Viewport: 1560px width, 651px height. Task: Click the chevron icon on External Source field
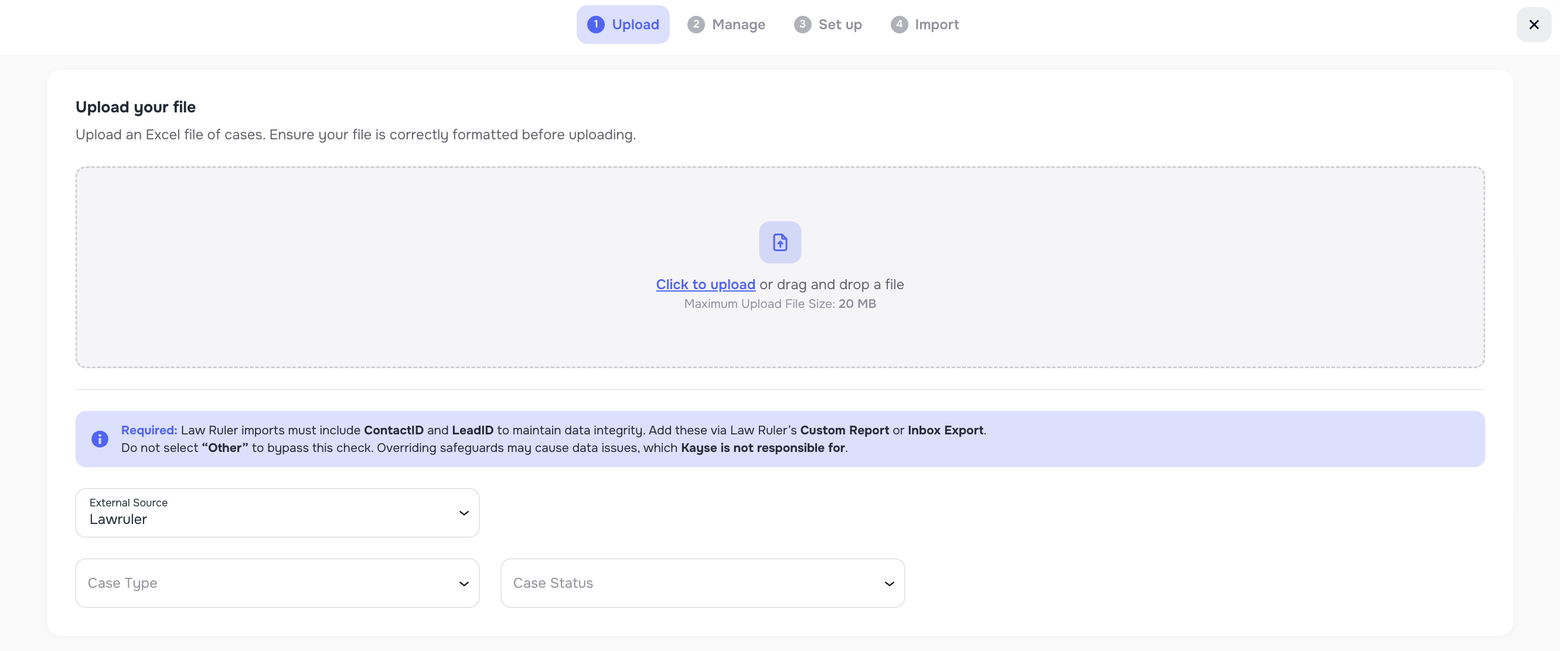pos(464,512)
